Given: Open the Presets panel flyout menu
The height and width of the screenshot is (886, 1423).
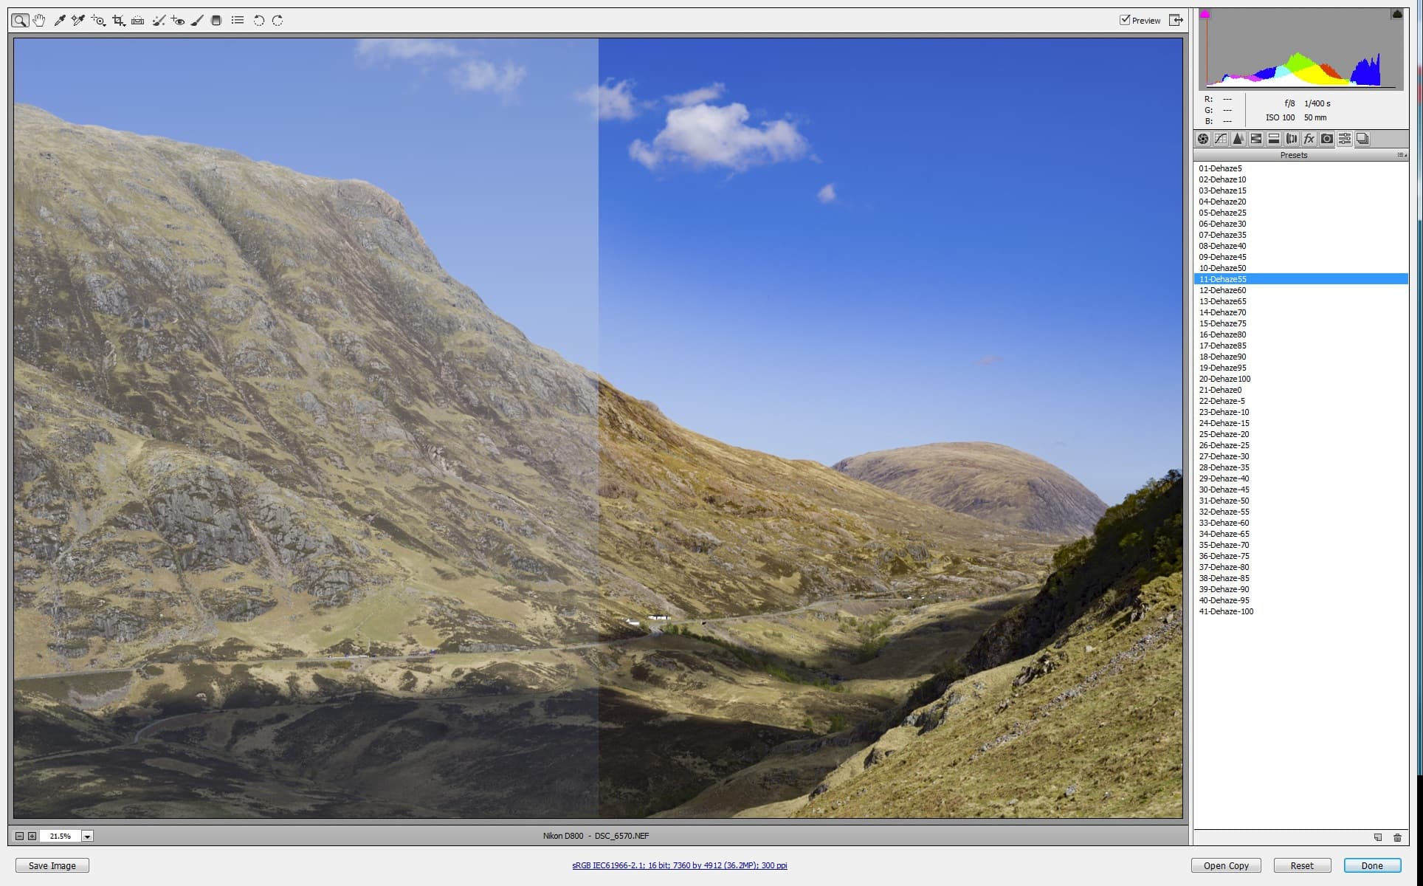Looking at the screenshot, I should (x=1402, y=155).
